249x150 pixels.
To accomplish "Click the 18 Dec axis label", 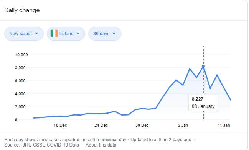I will [x=60, y=125].
